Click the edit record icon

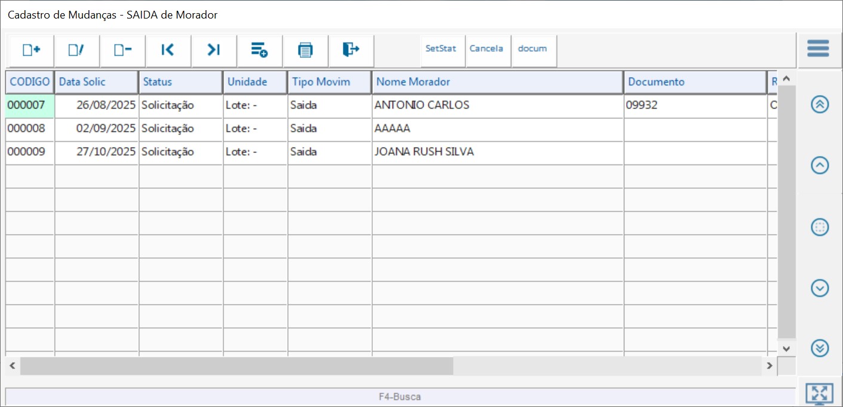coord(76,50)
